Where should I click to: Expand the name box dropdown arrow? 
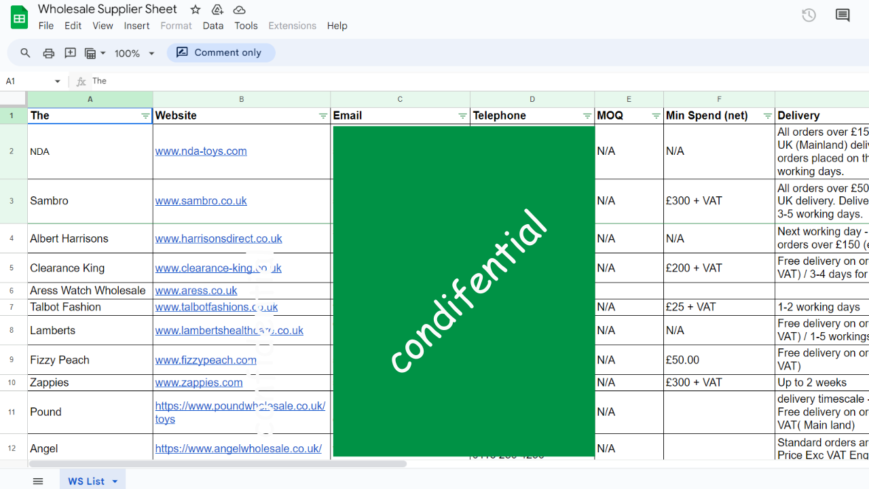[57, 81]
